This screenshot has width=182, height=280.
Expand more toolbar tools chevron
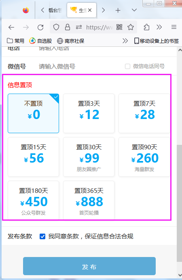(159, 27)
